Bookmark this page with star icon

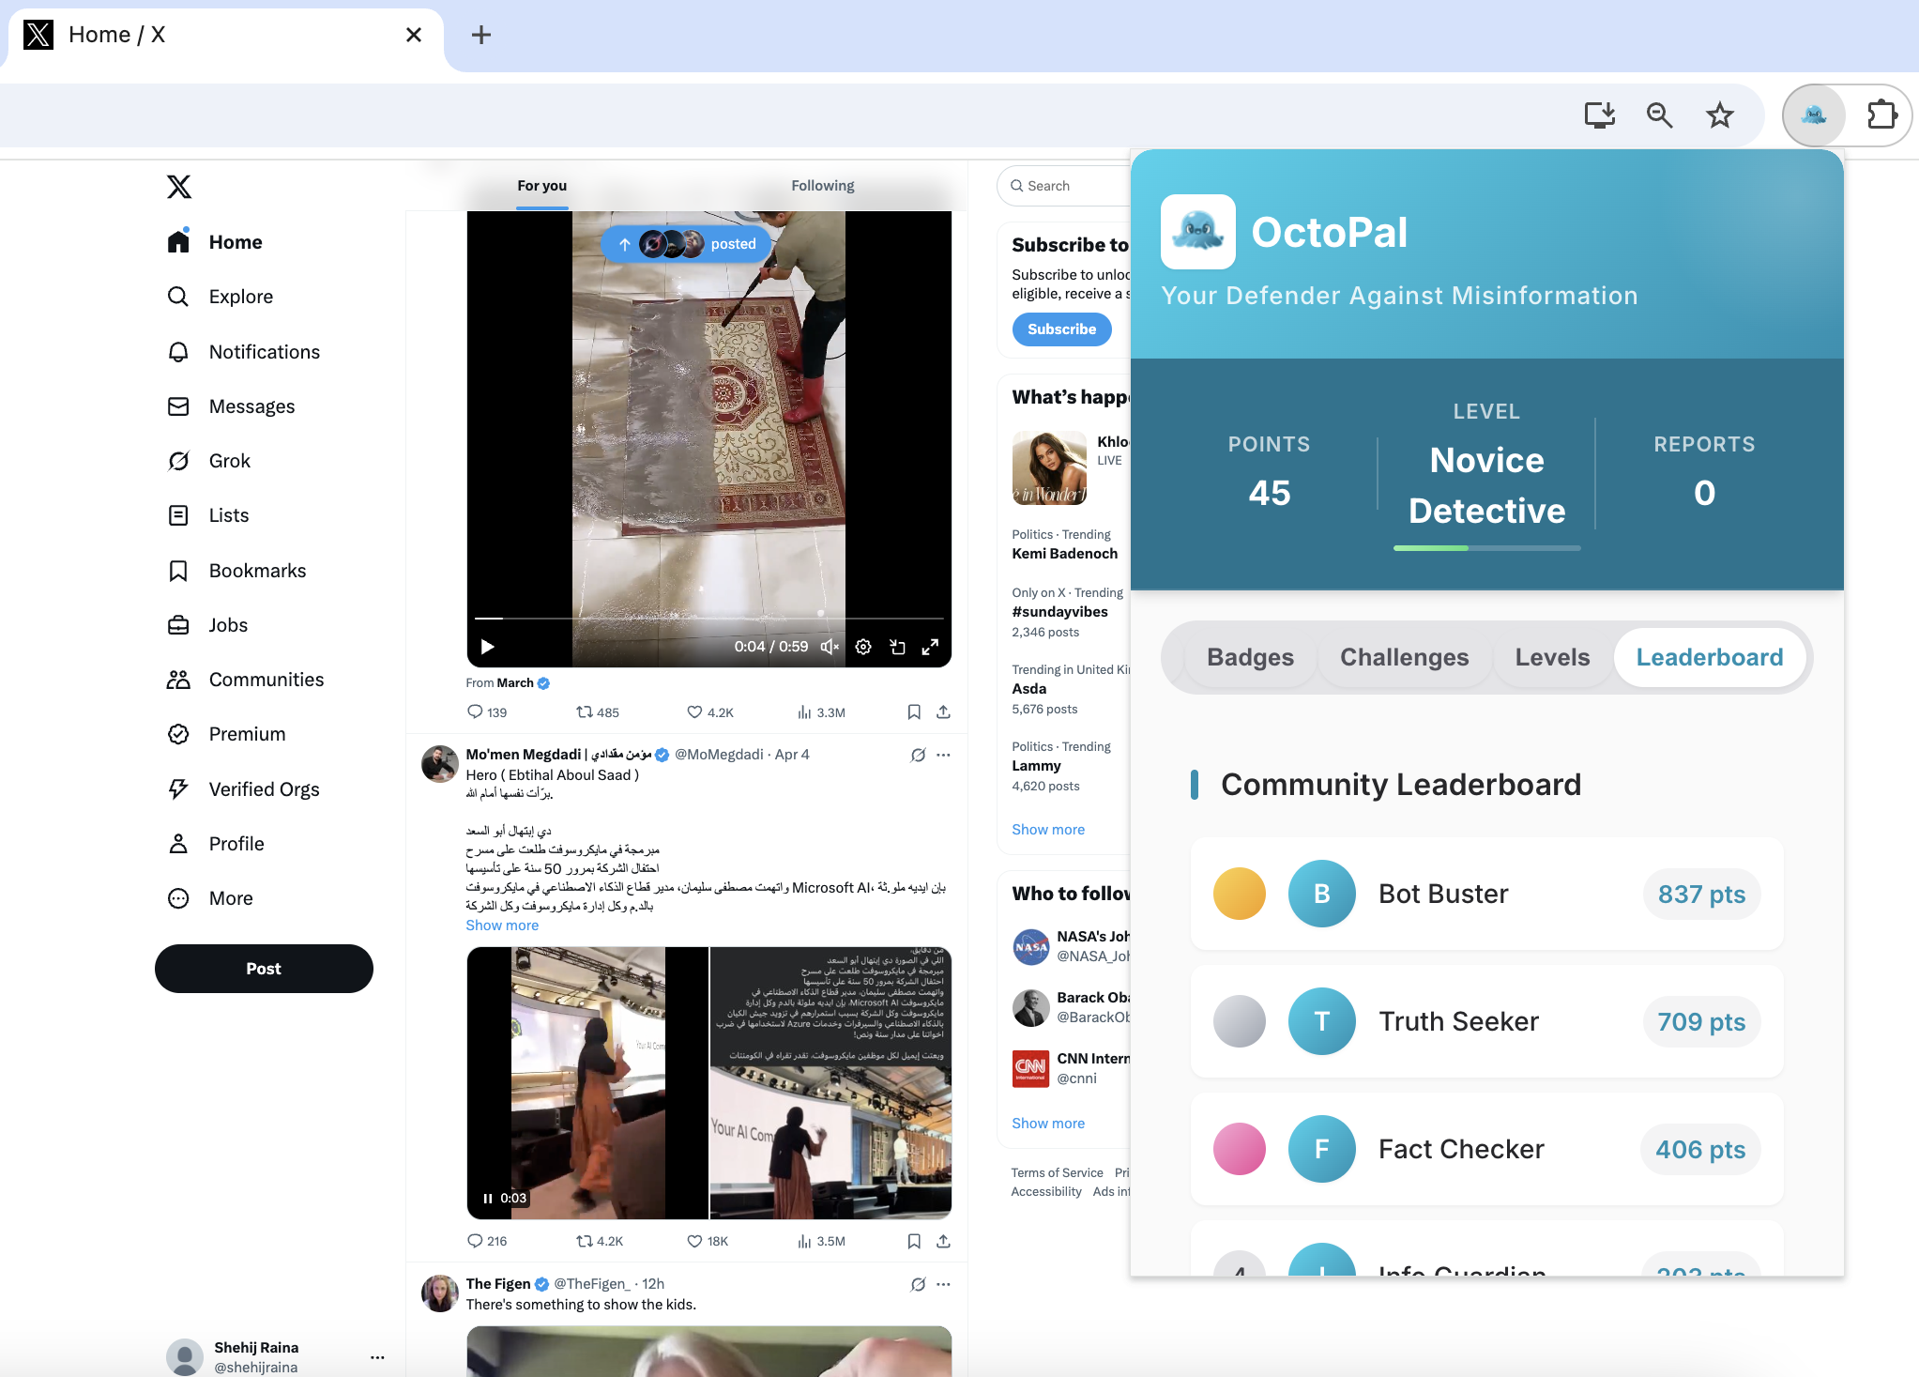(1719, 115)
